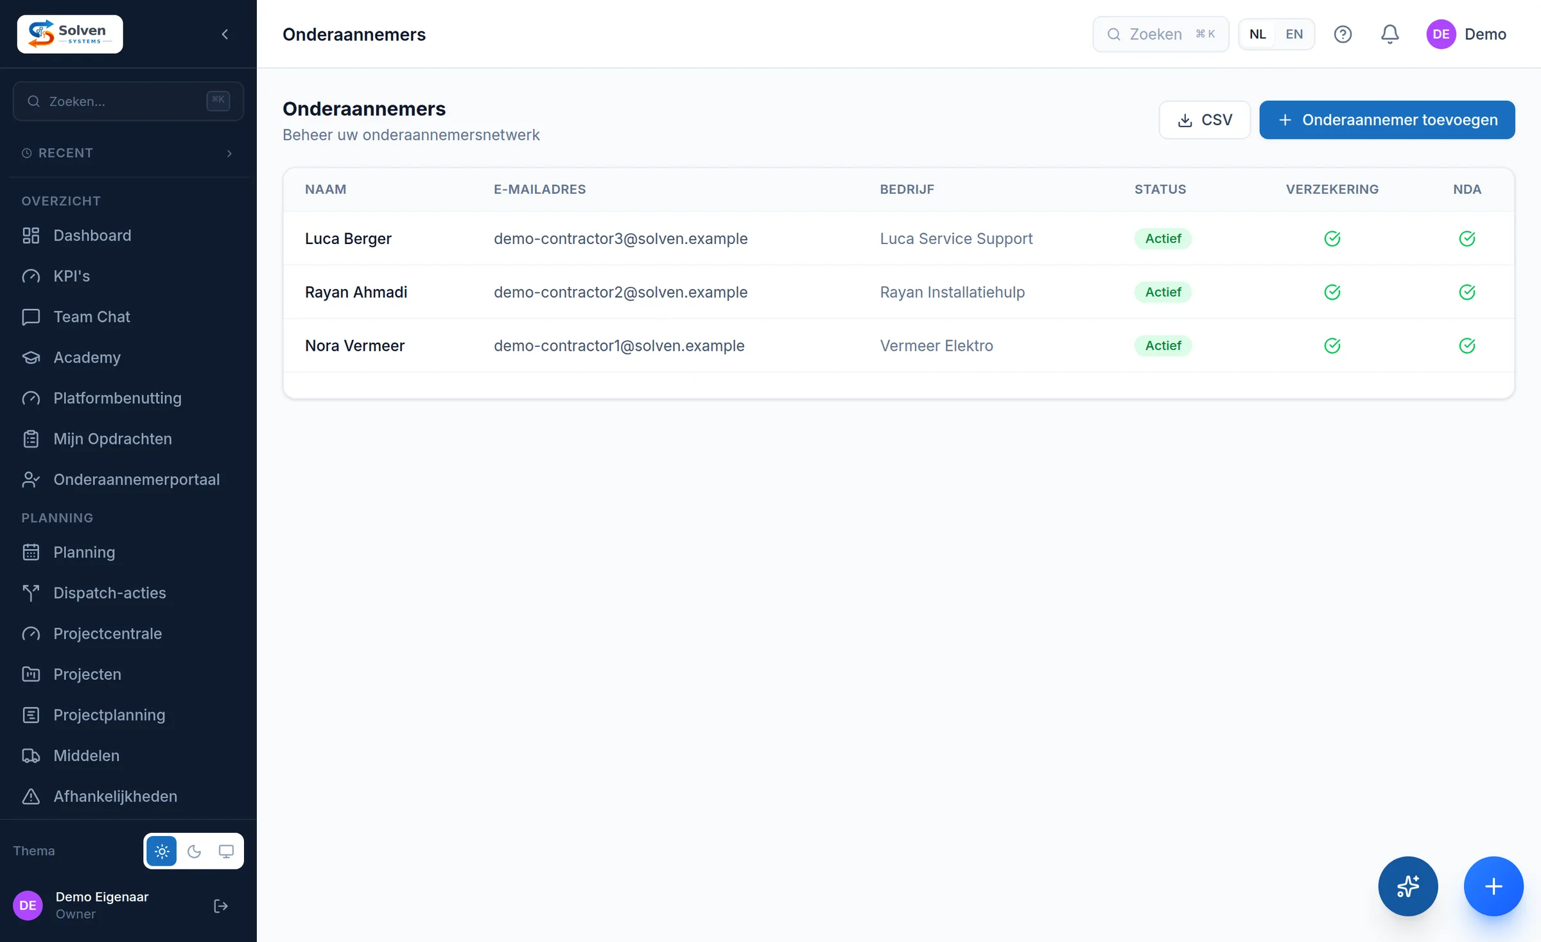The height and width of the screenshot is (942, 1541).
Task: Switch to dark theme
Action: click(194, 851)
